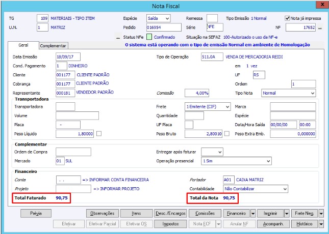
Task: Click the 'Data/Hora Saída' date field
Action: 284,125
